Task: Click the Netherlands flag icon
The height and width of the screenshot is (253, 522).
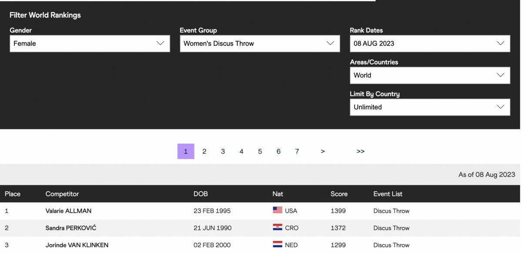Action: pos(278,244)
